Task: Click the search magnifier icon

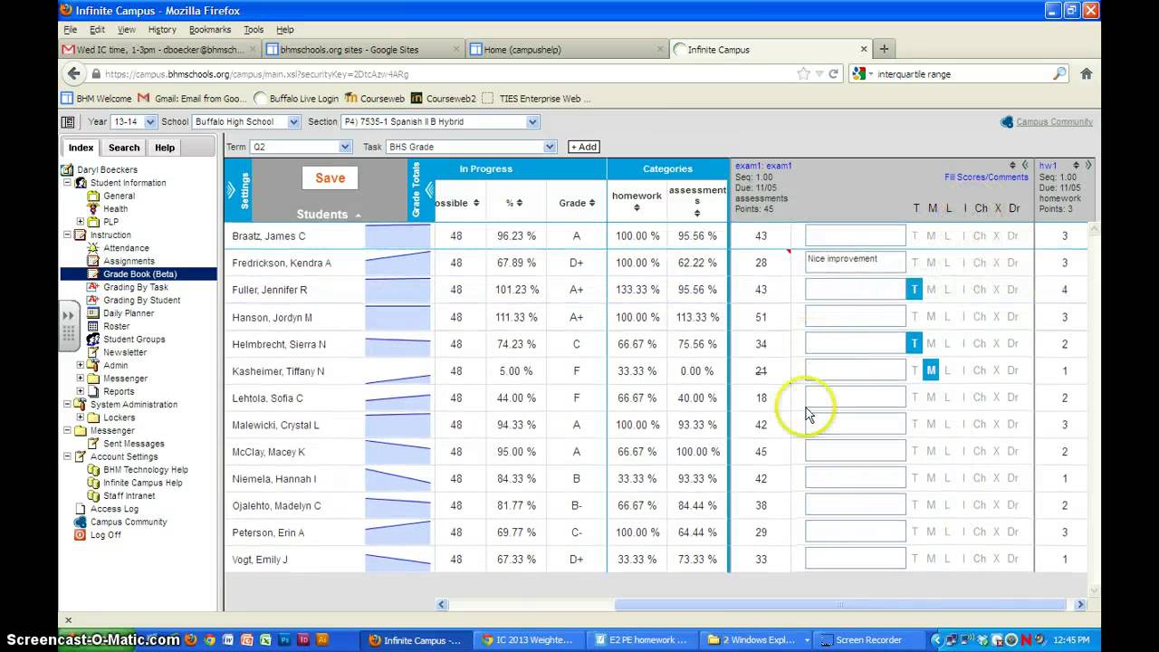Action: [1059, 74]
